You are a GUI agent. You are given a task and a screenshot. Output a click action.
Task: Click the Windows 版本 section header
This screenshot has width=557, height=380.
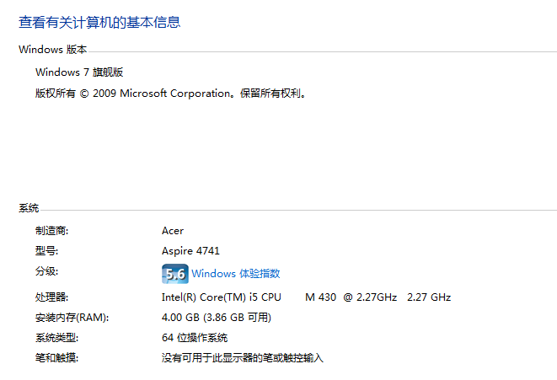tap(52, 50)
